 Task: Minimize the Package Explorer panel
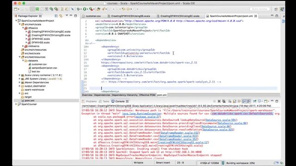[71, 16]
